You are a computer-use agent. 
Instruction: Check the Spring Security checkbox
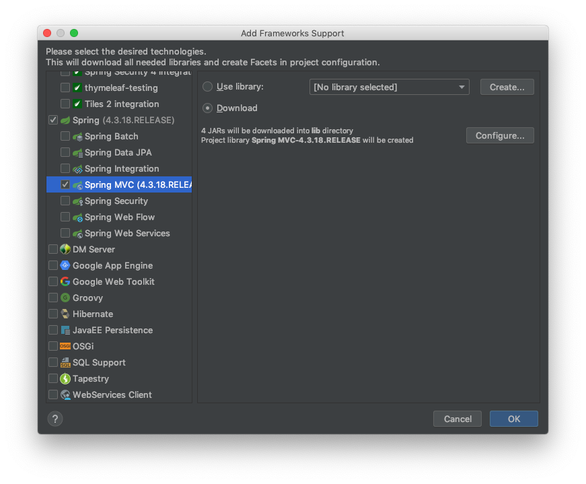coord(65,201)
